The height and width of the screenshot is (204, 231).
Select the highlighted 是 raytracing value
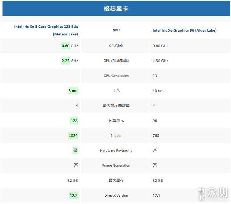click(75, 151)
